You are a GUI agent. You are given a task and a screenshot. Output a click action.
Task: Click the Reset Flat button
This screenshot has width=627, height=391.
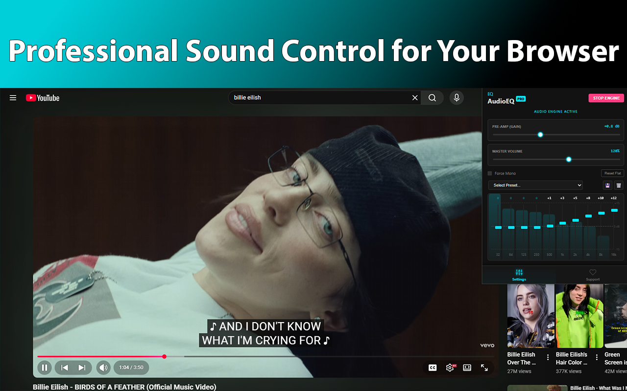pos(612,173)
